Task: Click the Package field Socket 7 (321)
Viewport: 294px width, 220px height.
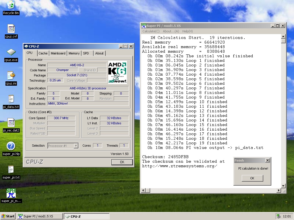Action: 77,75
